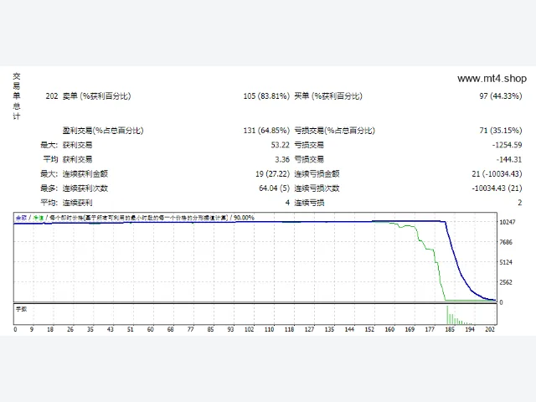Click the value 19 (27.22)
536x402 pixels.
[272, 174]
